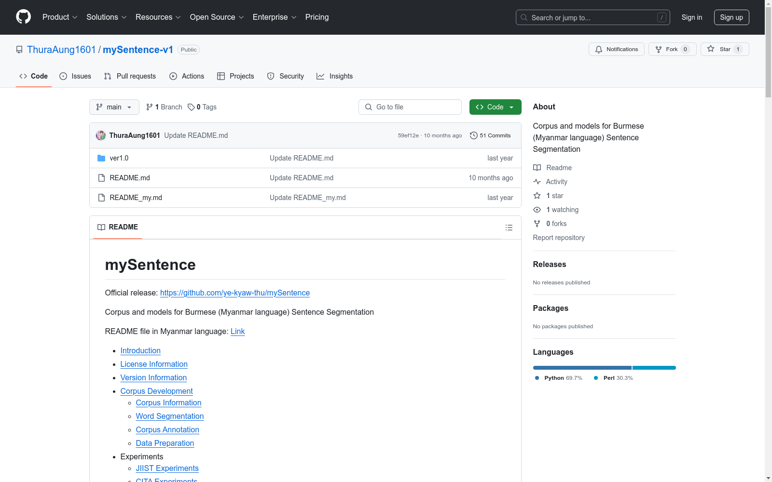View the 51 Commits history
This screenshot has width=772, height=482.
click(x=490, y=135)
